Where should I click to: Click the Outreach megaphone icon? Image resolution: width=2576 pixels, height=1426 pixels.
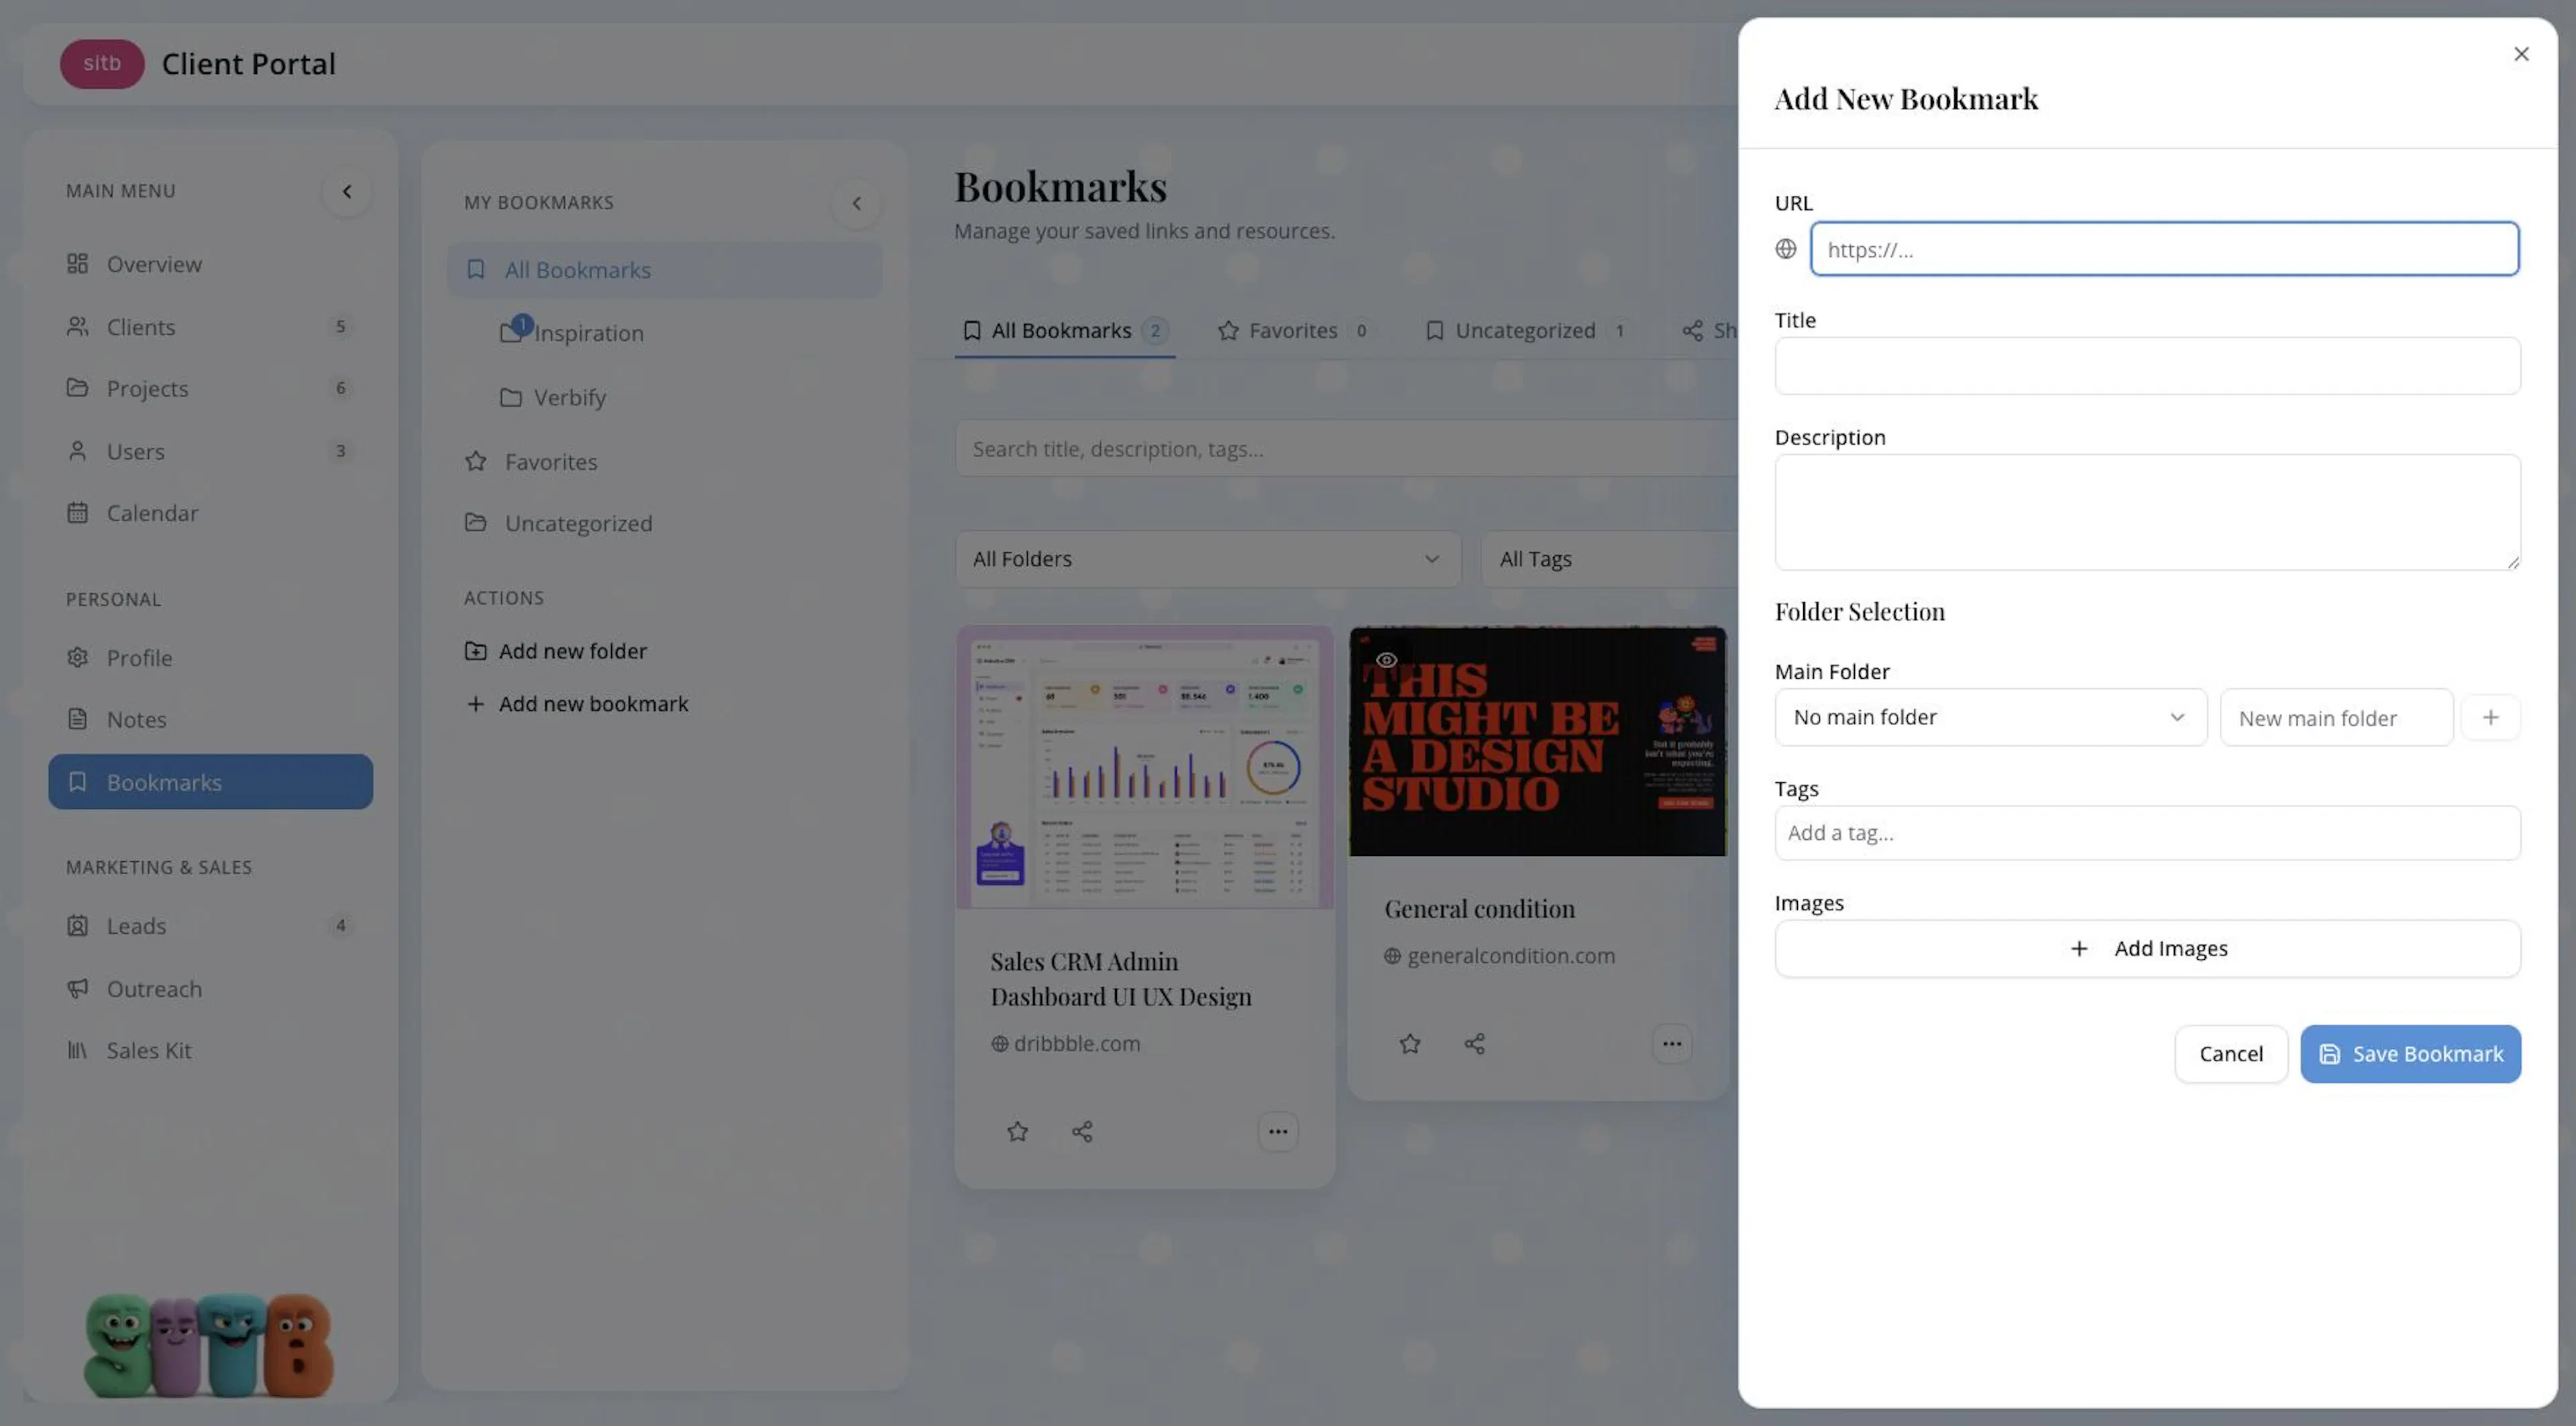[77, 989]
